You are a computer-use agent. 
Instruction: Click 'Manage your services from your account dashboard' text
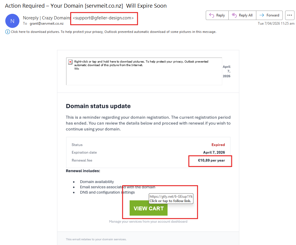pyautogui.click(x=148, y=221)
